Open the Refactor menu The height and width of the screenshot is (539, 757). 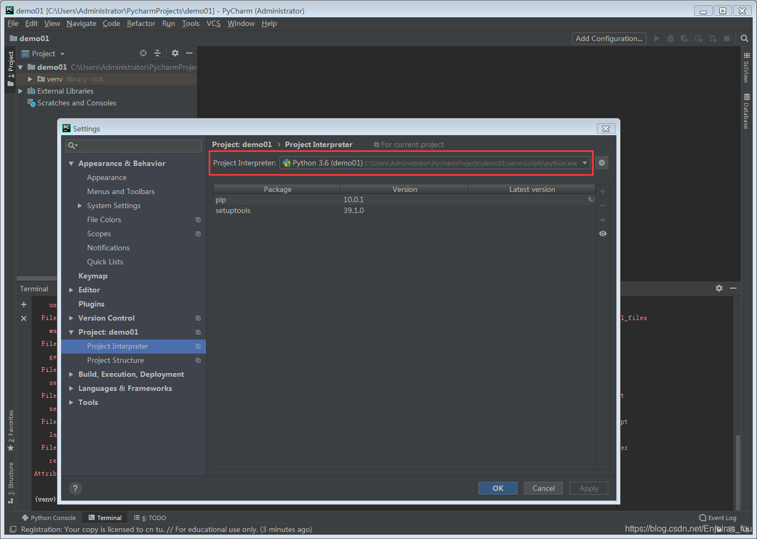(x=141, y=23)
